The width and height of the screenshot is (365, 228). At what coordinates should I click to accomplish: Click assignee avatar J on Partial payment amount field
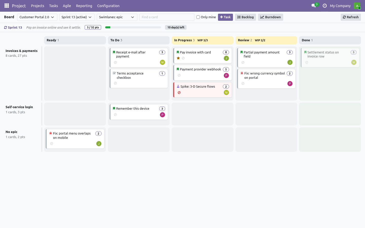[x=290, y=62]
